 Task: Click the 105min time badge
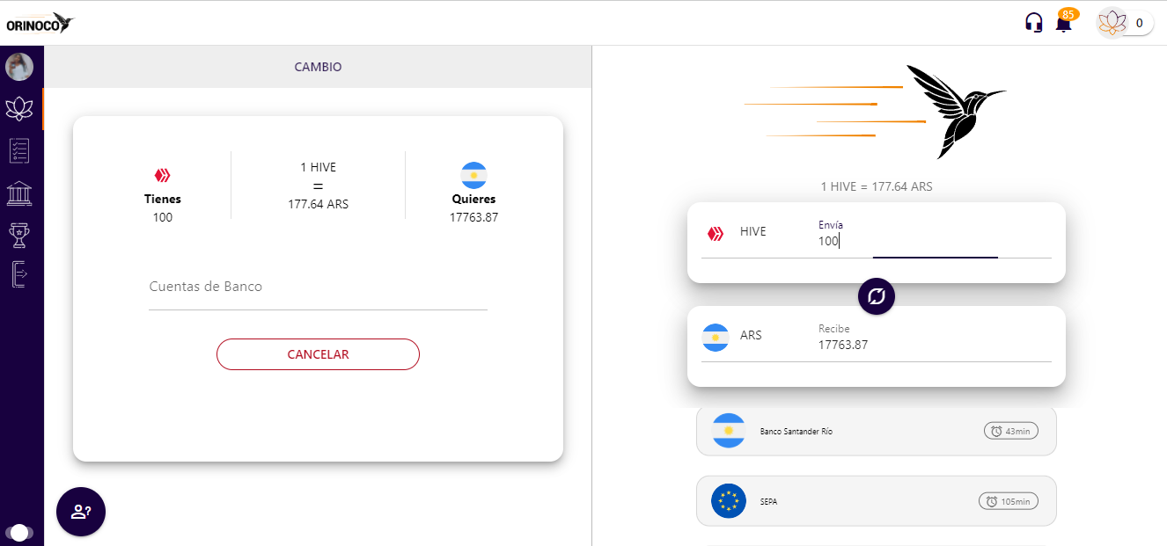coord(1009,501)
